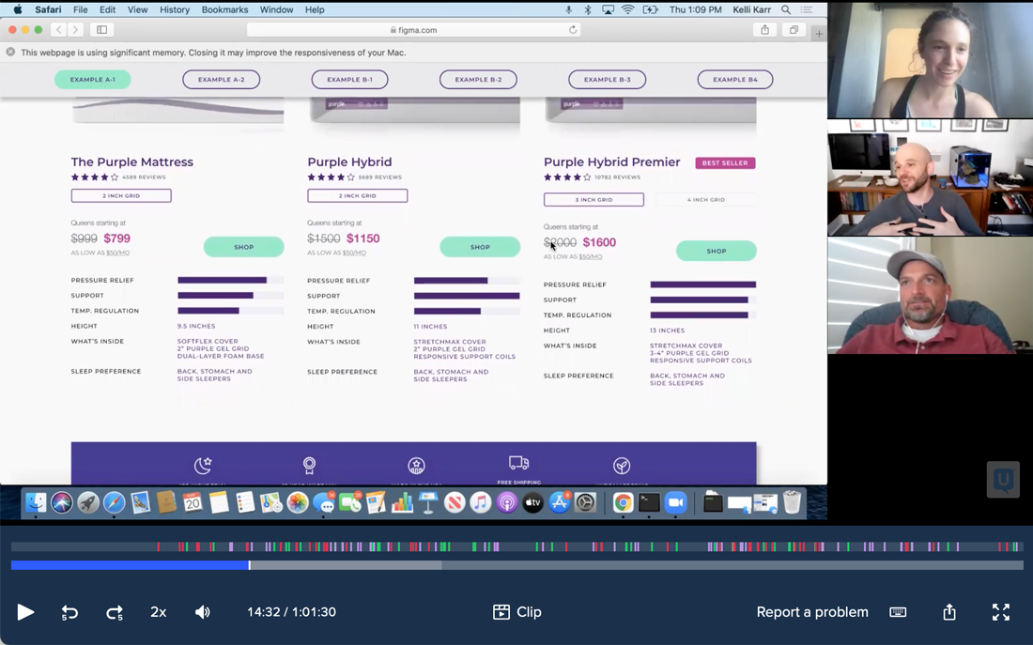1033x645 pixels.
Task: Select 4 Inch Grid for Hybrid Premier
Action: 706,200
